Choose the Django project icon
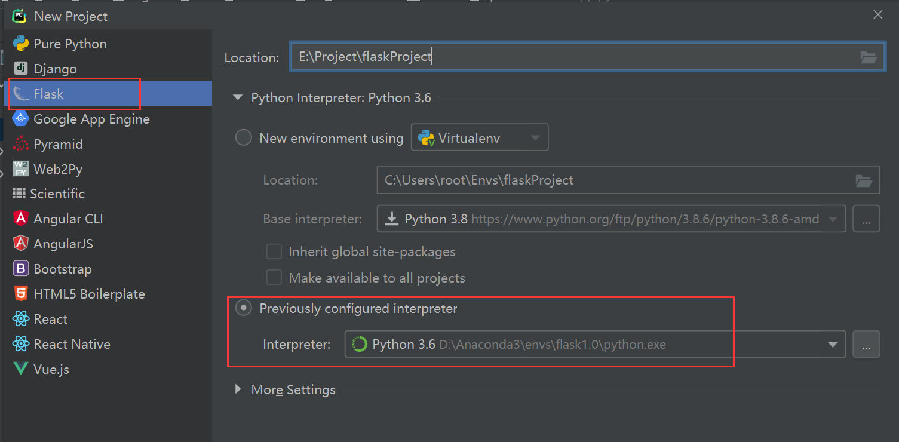The image size is (899, 442). (x=21, y=69)
